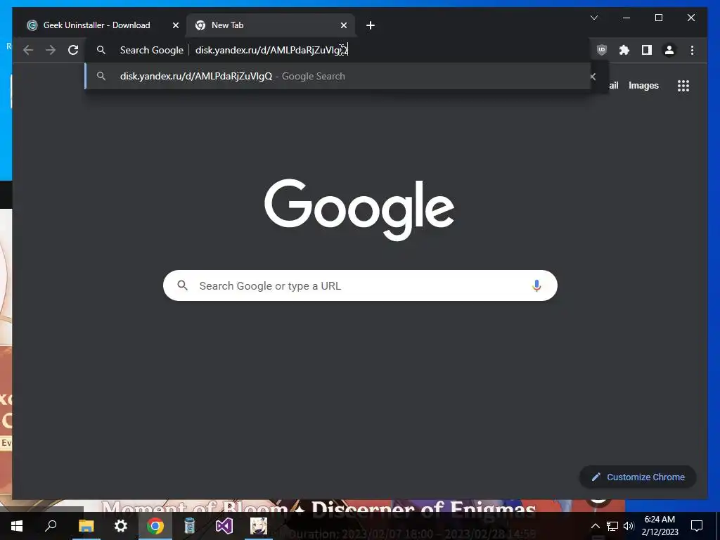Open the tab search dropdown chevron
The width and height of the screenshot is (720, 540).
click(x=593, y=18)
